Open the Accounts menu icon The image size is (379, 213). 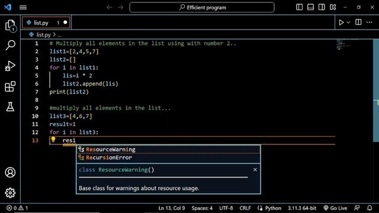pos(10,172)
